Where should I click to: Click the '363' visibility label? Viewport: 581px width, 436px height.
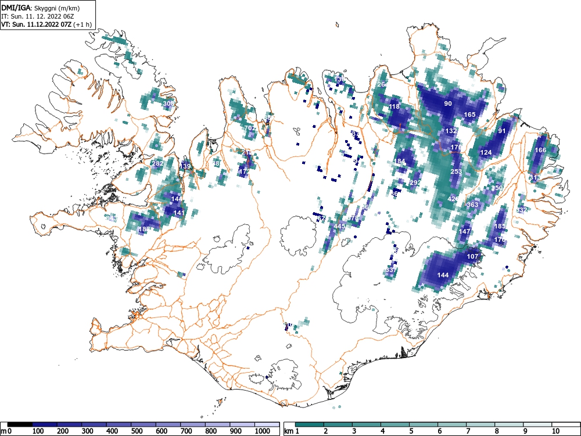(472, 205)
